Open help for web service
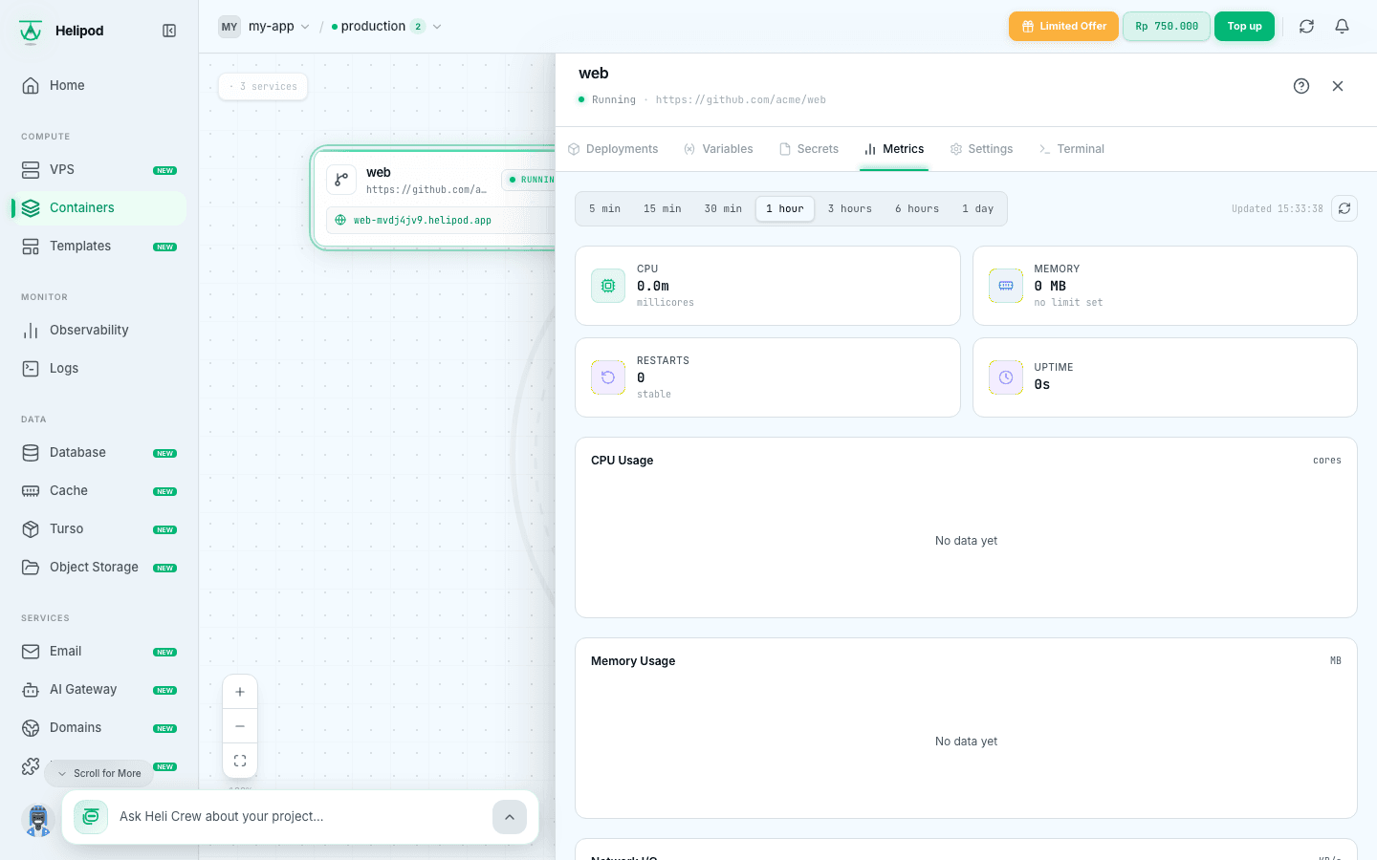1377x860 pixels. pyautogui.click(x=1301, y=86)
